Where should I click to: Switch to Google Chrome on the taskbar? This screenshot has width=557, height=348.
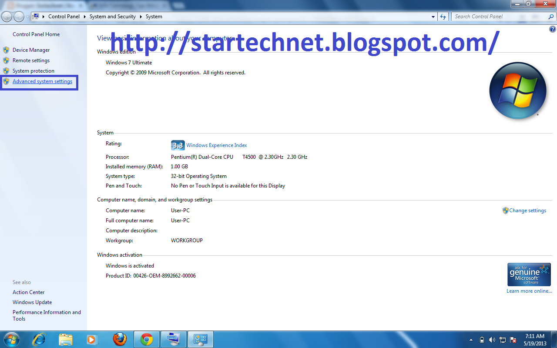[x=147, y=339]
